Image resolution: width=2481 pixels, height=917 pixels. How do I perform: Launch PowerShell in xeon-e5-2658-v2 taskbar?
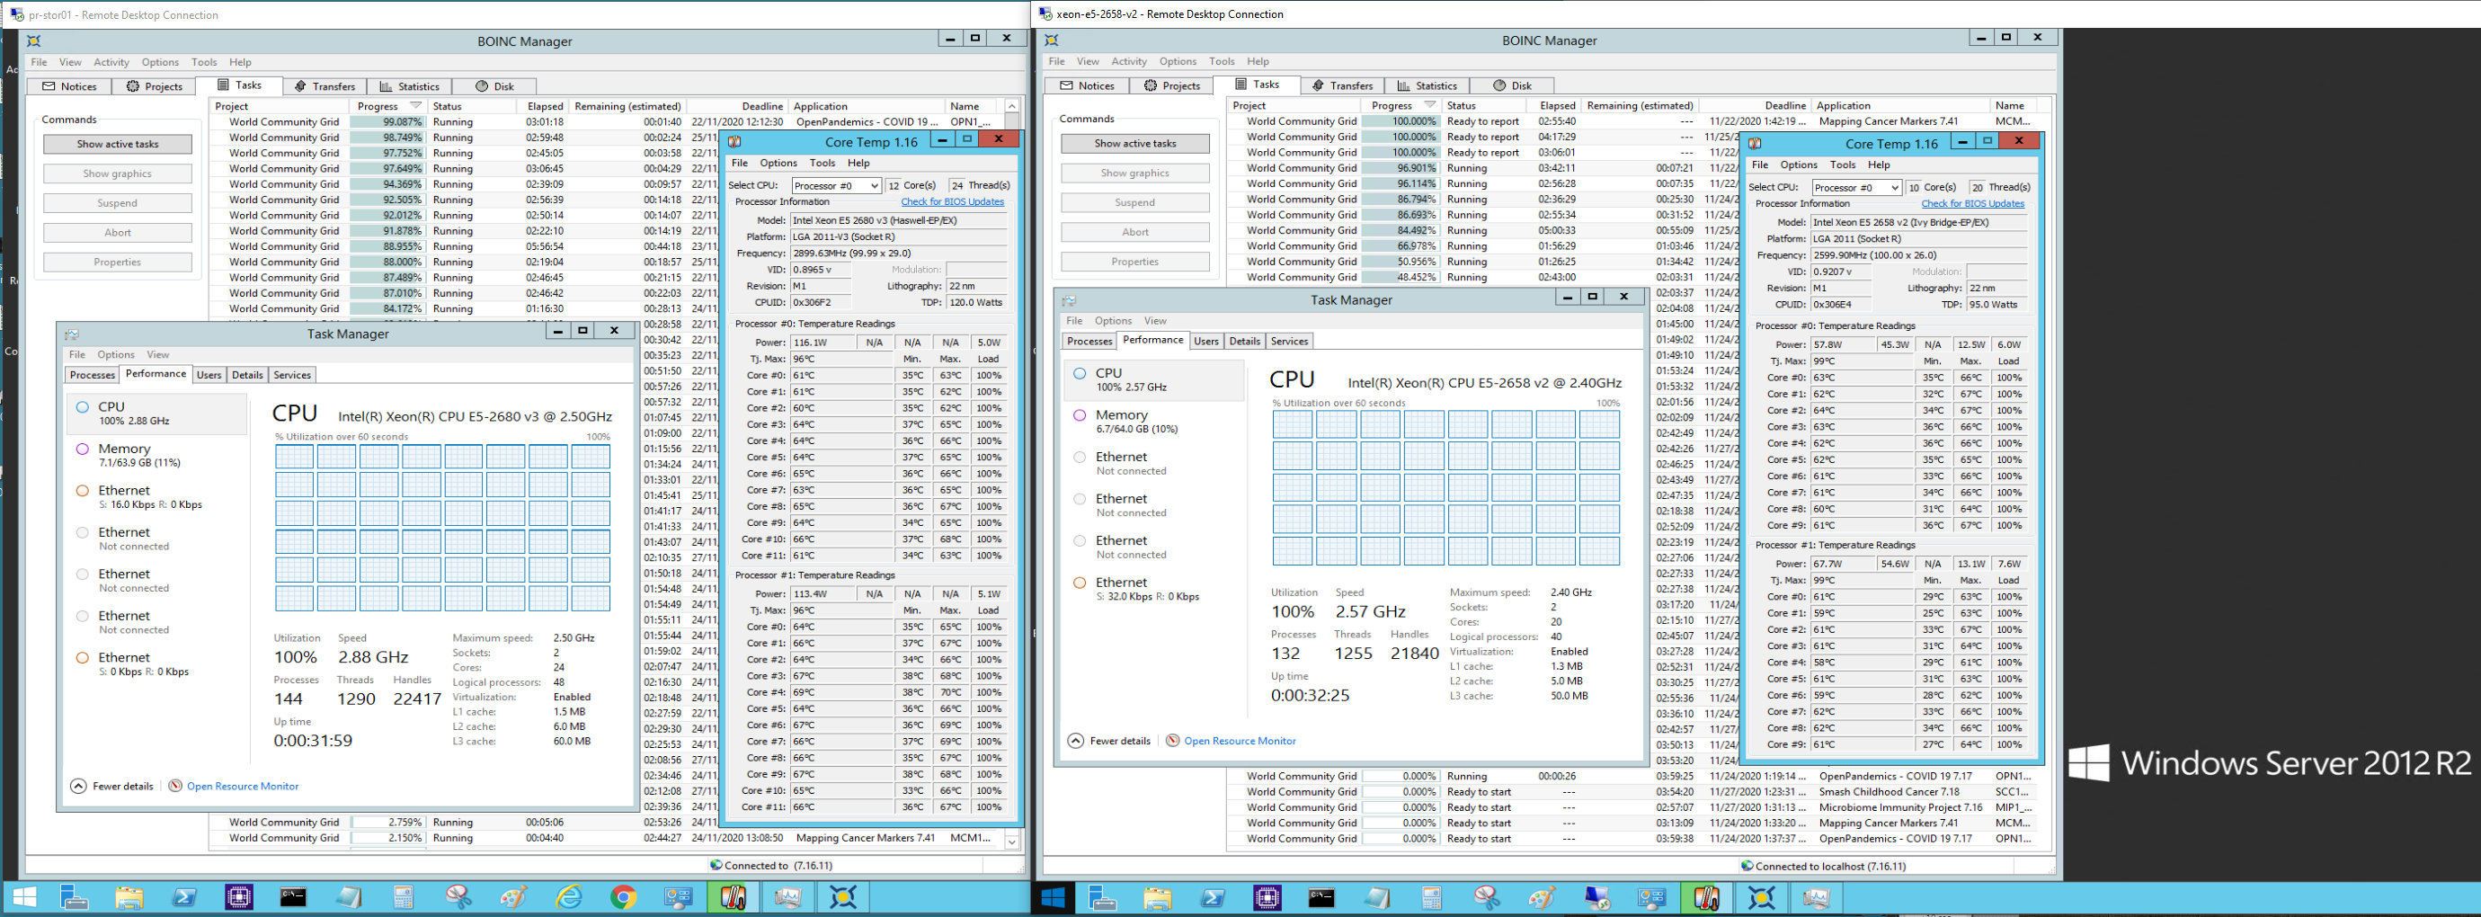[1213, 898]
